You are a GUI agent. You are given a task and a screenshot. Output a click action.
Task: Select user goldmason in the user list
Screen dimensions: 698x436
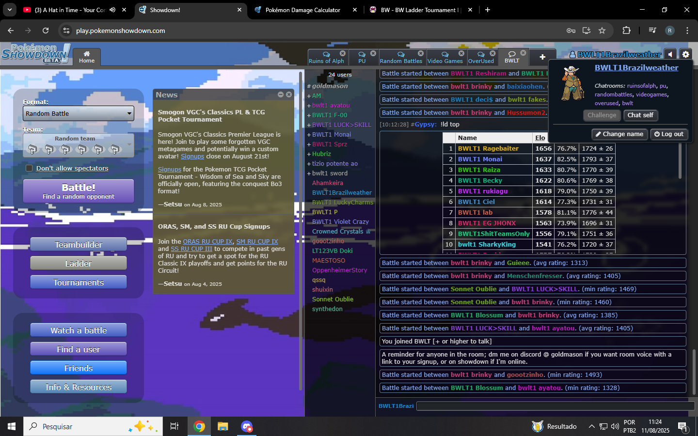pyautogui.click(x=330, y=86)
